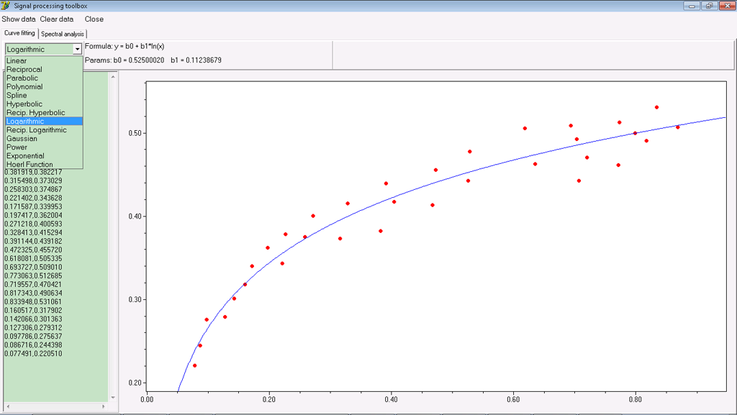Viewport: 737px width, 415px height.
Task: Click Clear data in the menu bar
Action: click(x=57, y=19)
